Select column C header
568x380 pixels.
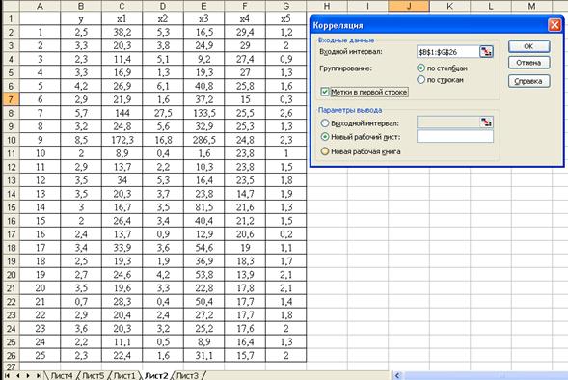(x=122, y=6)
